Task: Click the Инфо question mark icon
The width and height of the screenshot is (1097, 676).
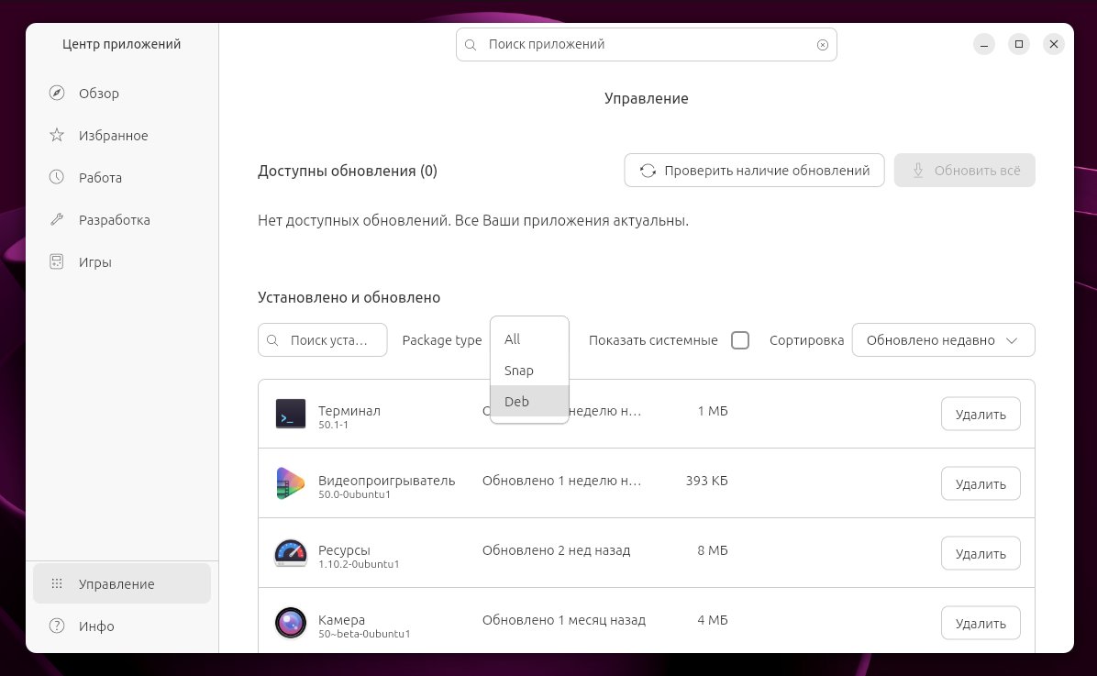Action: [57, 626]
